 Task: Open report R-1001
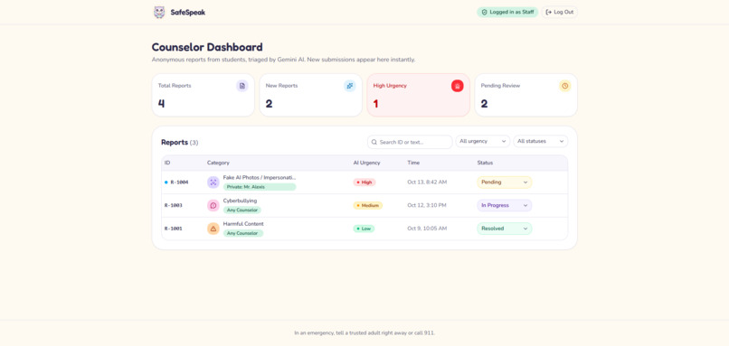[364, 229]
